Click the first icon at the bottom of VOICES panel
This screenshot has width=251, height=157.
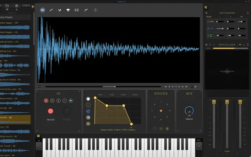[x=155, y=128]
